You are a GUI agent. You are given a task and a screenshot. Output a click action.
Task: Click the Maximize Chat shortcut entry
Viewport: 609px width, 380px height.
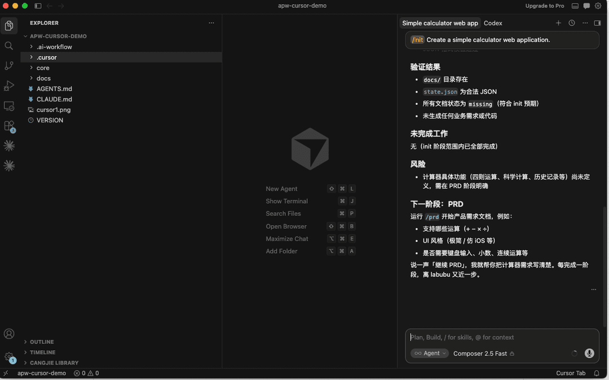(x=310, y=238)
